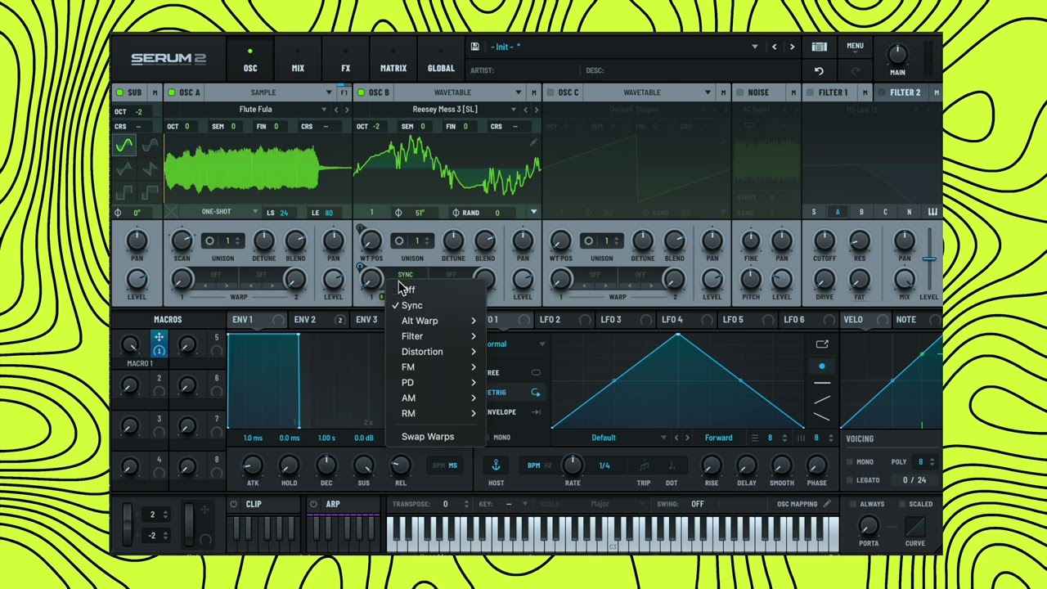
Task: Click the MENU button
Action: (855, 47)
